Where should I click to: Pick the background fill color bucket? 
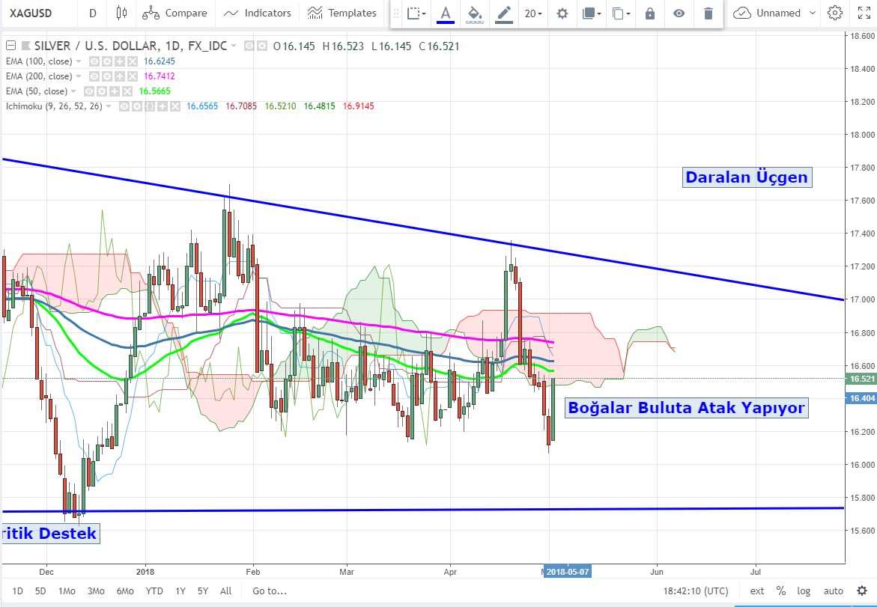(x=474, y=13)
